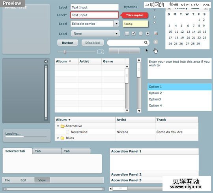Screen dimensions: 213x193
Task: Click the previous month arrow in calendar
Action: pos(169,8)
